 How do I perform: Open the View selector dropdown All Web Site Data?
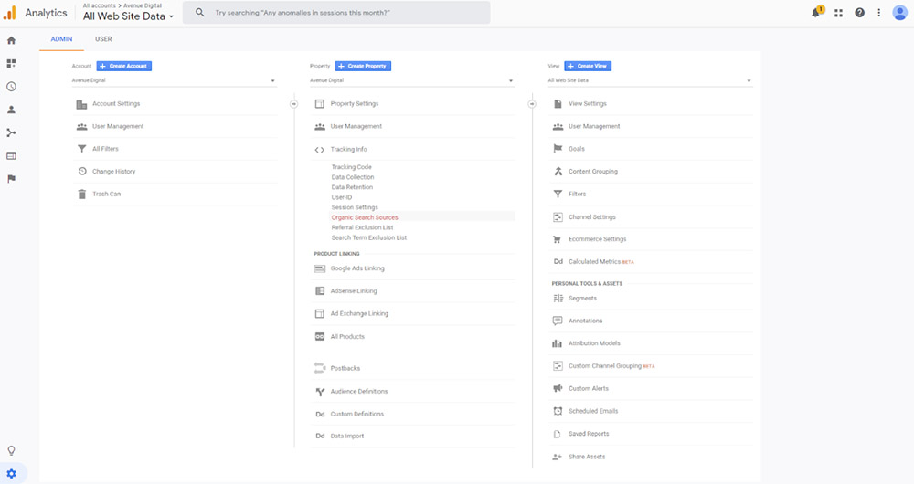tap(650, 80)
